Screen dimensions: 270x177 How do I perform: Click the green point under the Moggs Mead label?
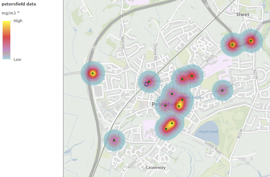[222, 91]
